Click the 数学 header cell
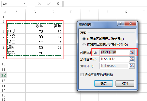Viewport: 147px width, 101px height. [x=35, y=26]
